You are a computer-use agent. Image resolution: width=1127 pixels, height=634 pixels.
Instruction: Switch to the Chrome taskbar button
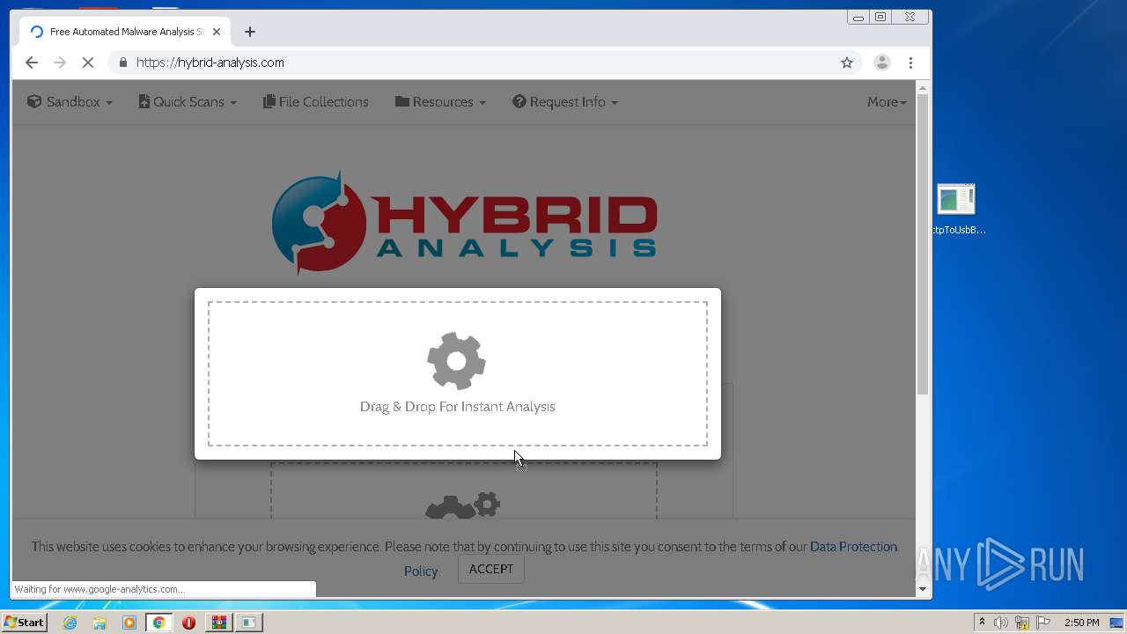(x=159, y=623)
